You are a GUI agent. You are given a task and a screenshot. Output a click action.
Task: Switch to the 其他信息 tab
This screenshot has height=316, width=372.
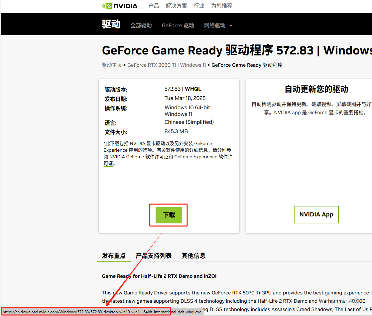pos(193,256)
